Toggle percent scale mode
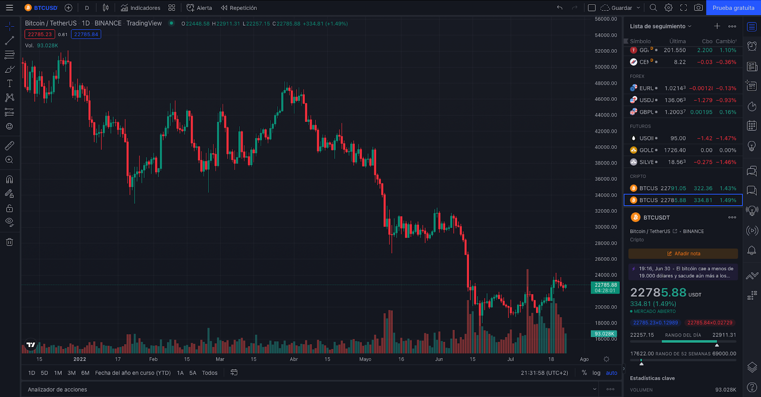This screenshot has height=397, width=761. point(584,373)
